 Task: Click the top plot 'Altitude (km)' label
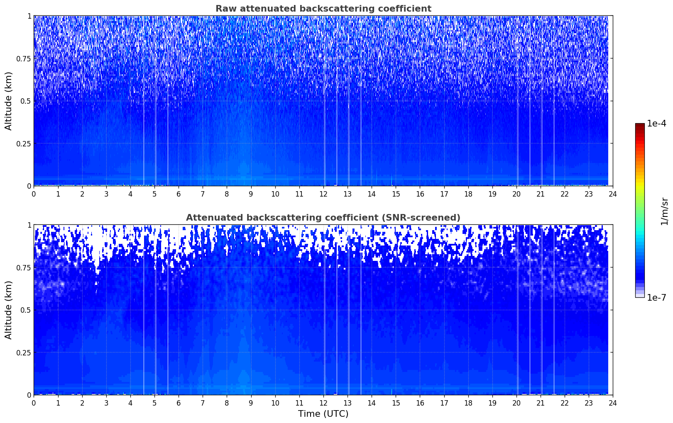click(x=9, y=101)
